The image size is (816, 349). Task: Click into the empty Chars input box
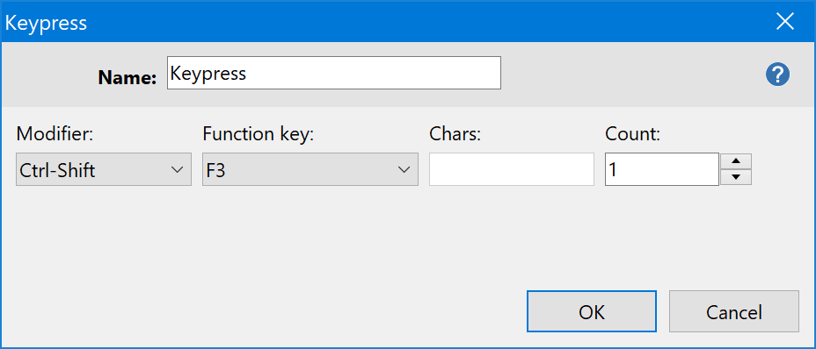tap(512, 169)
